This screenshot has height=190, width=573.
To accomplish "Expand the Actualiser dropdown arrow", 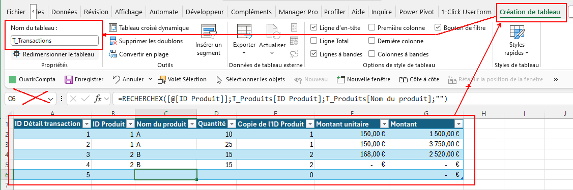I will pyautogui.click(x=272, y=53).
